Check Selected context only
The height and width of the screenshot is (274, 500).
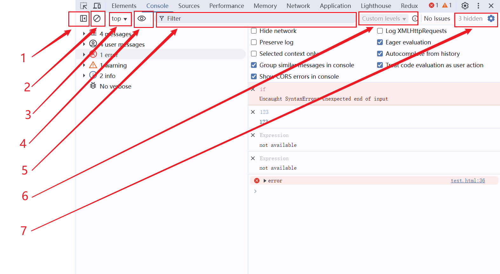click(x=254, y=54)
